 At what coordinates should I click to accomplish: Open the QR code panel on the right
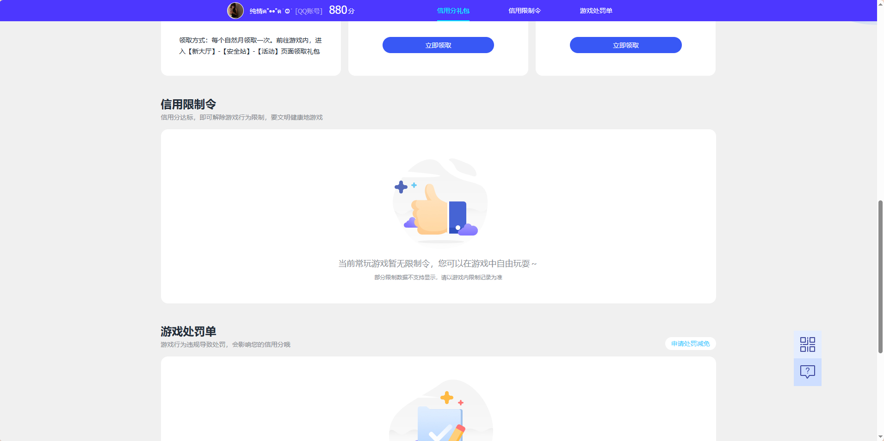click(x=807, y=344)
